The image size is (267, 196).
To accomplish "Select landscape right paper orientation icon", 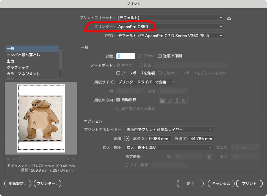I will pos(184,100).
